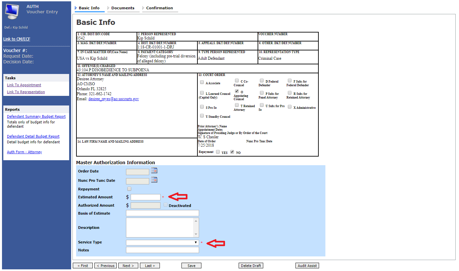Open Auth Form - Attorney report
459x271 pixels.
24,152
